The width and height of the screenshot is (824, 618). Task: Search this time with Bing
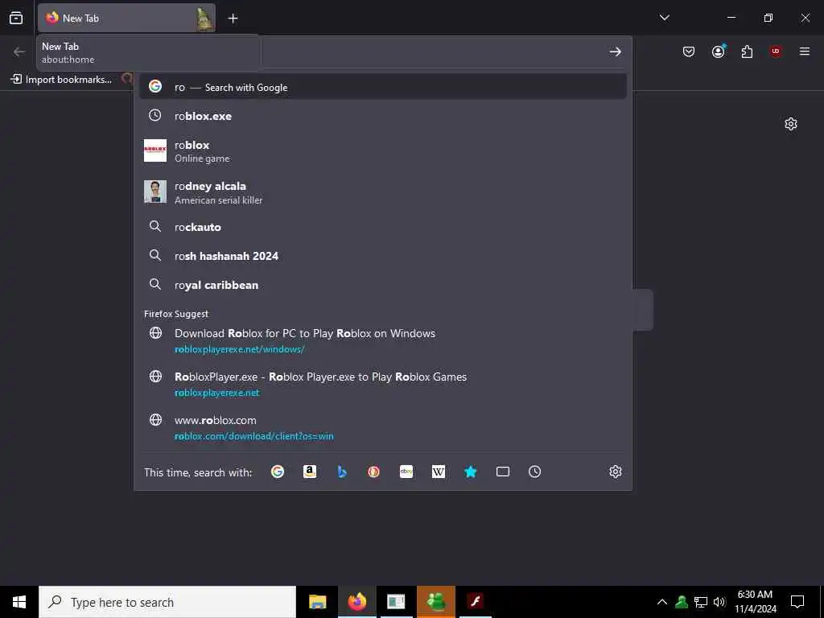click(341, 472)
